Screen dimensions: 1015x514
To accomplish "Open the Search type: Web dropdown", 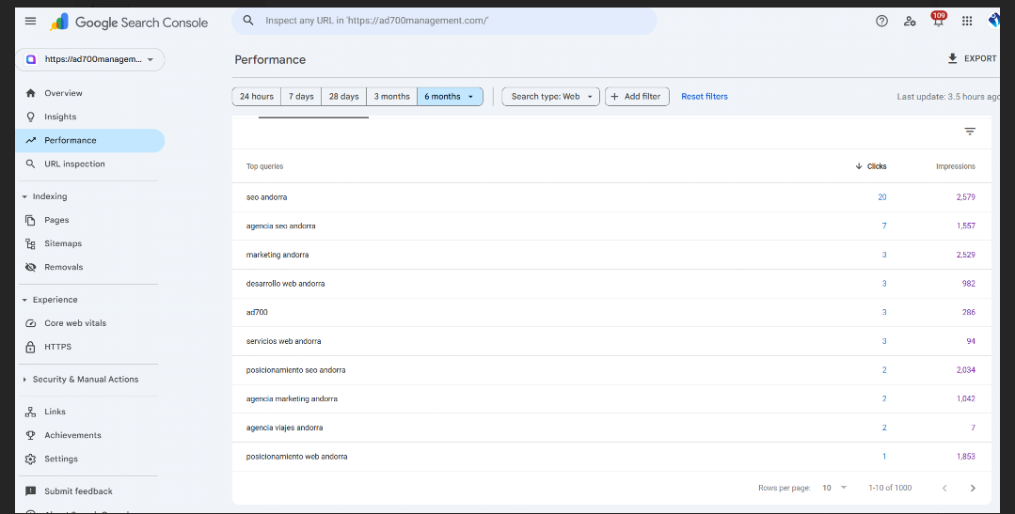I will pos(551,97).
